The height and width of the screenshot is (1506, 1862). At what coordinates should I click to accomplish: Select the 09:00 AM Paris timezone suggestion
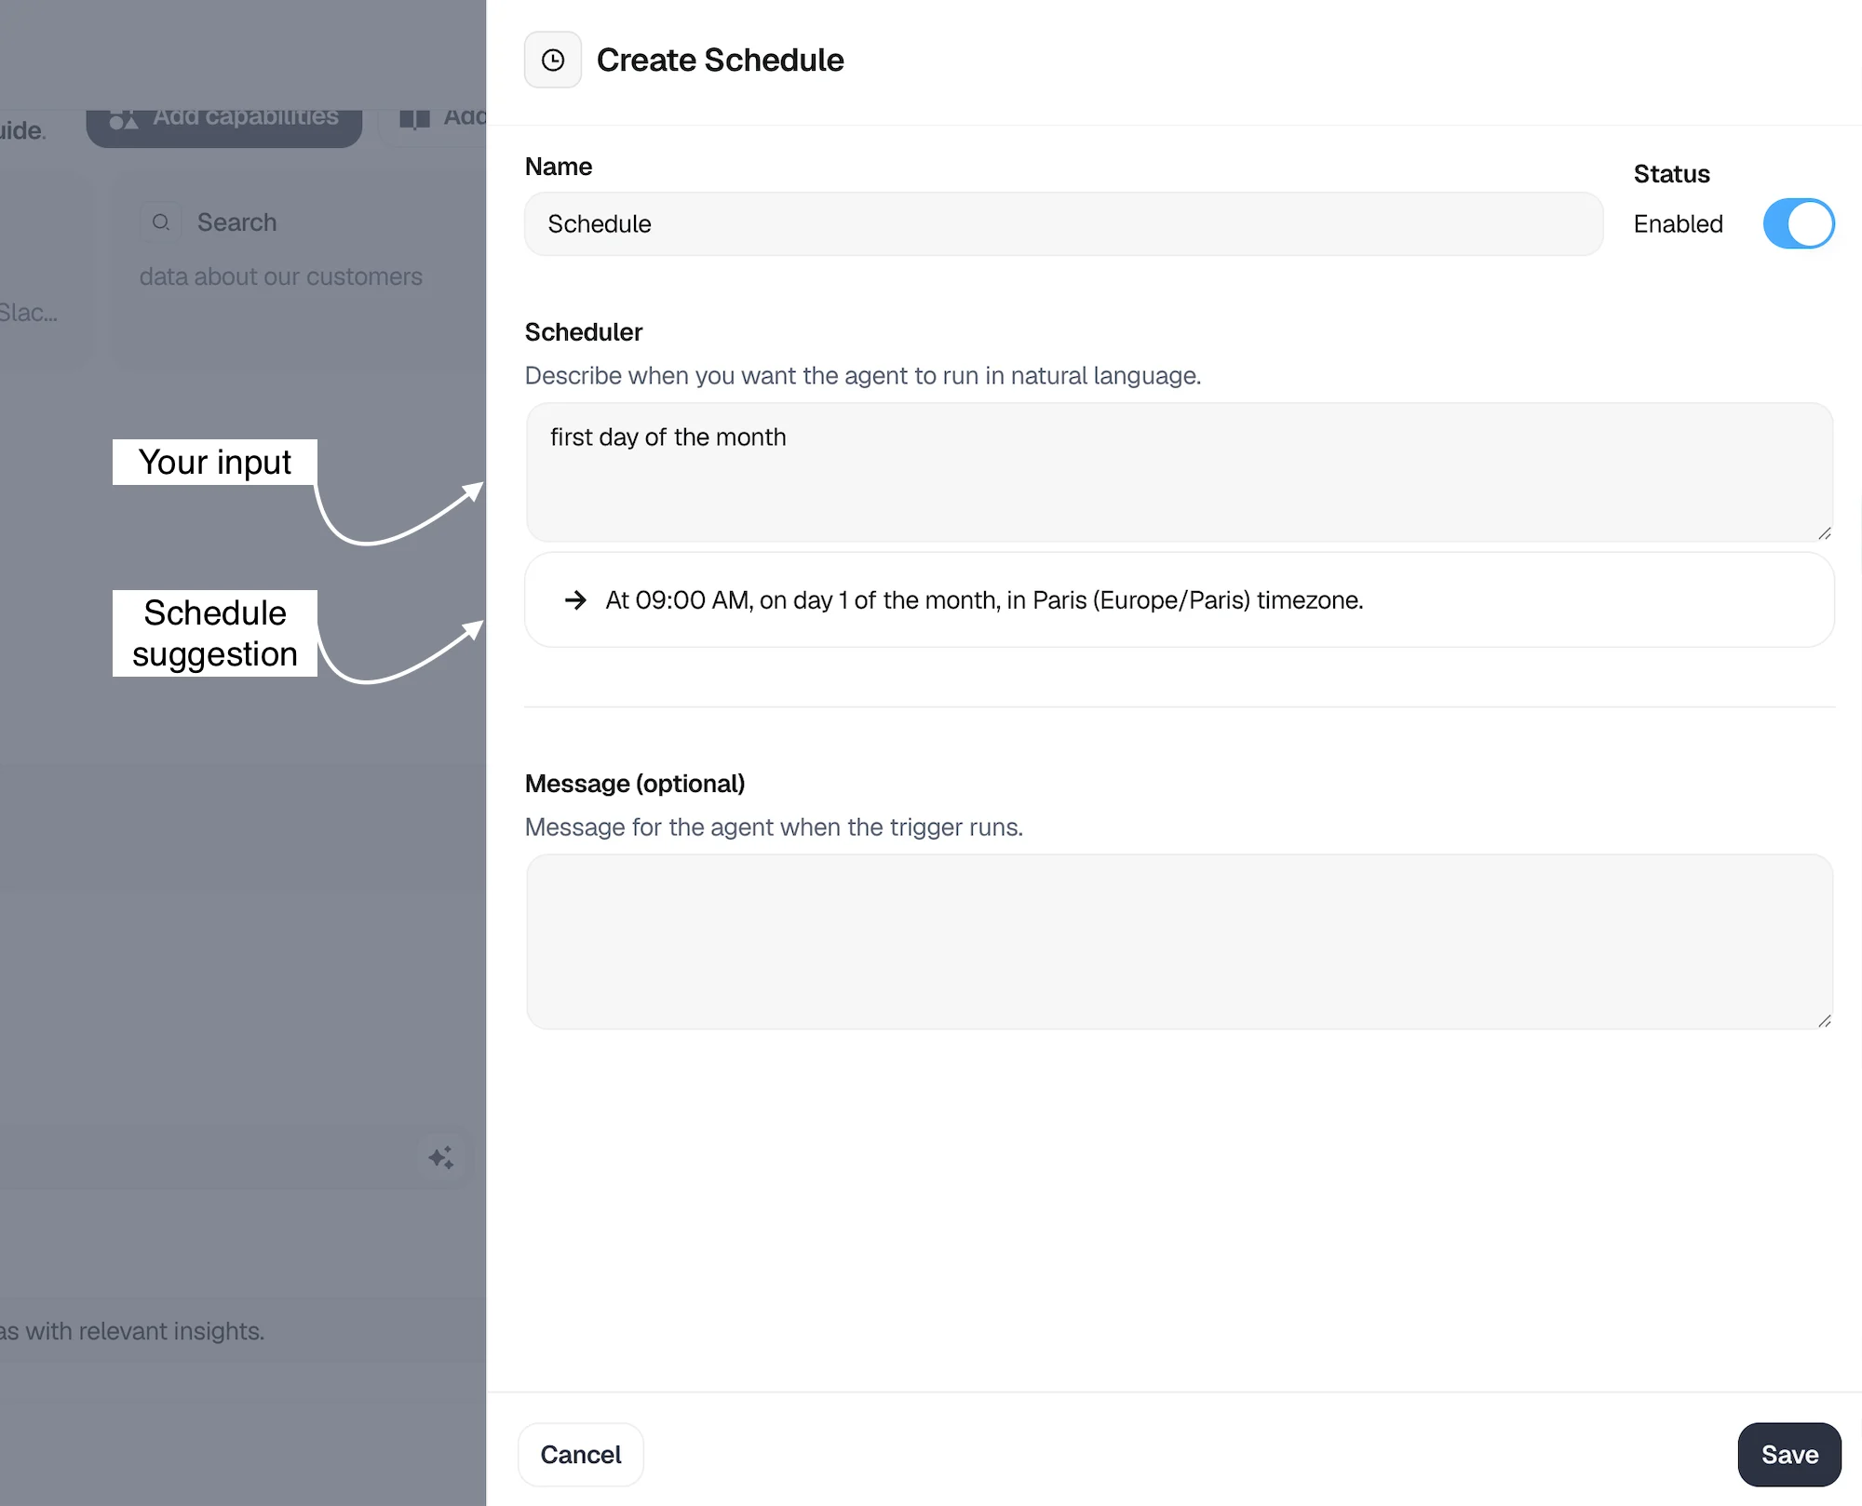pos(1178,600)
